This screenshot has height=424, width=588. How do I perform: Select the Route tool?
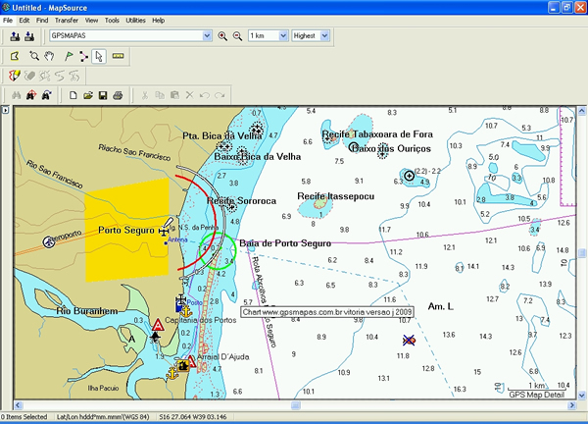(x=81, y=56)
